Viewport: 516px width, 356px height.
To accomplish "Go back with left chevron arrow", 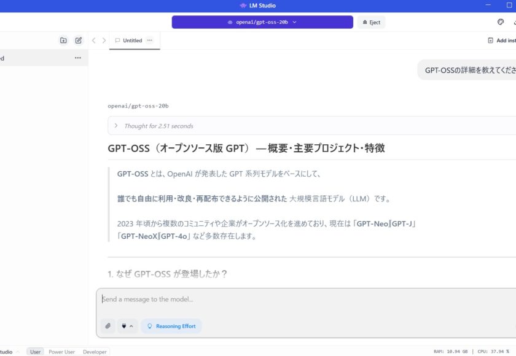I will pyautogui.click(x=94, y=41).
